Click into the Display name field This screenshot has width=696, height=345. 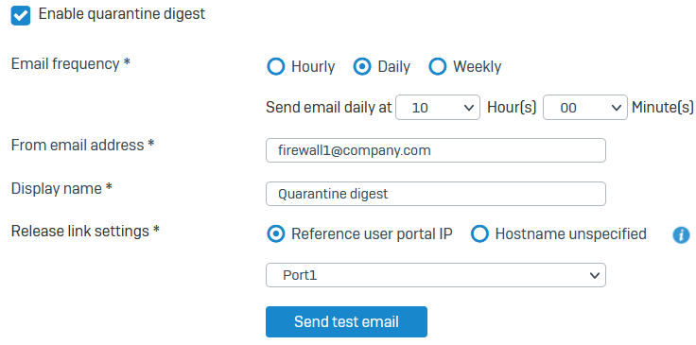click(436, 194)
